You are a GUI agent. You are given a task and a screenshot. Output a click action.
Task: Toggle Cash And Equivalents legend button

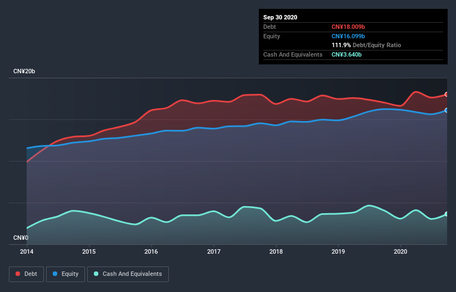point(128,274)
